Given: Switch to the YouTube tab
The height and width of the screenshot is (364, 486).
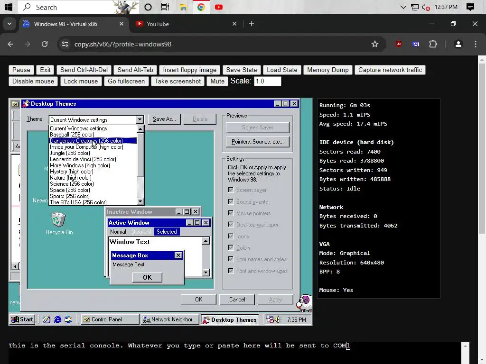Looking at the screenshot, I should 186,24.
